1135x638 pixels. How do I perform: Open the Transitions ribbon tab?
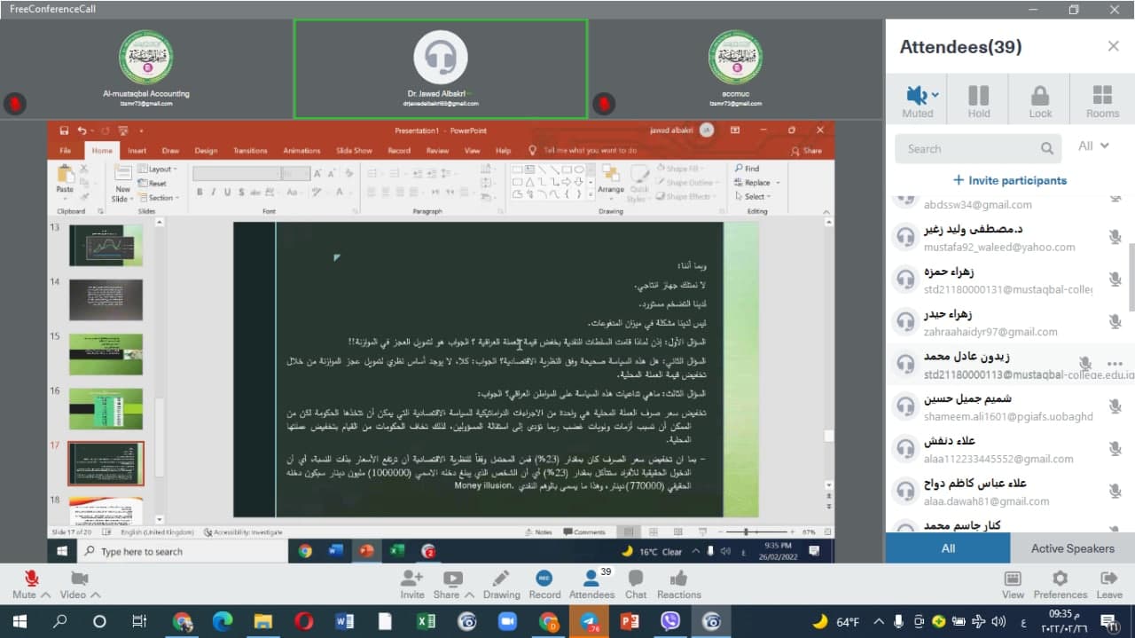pos(250,151)
